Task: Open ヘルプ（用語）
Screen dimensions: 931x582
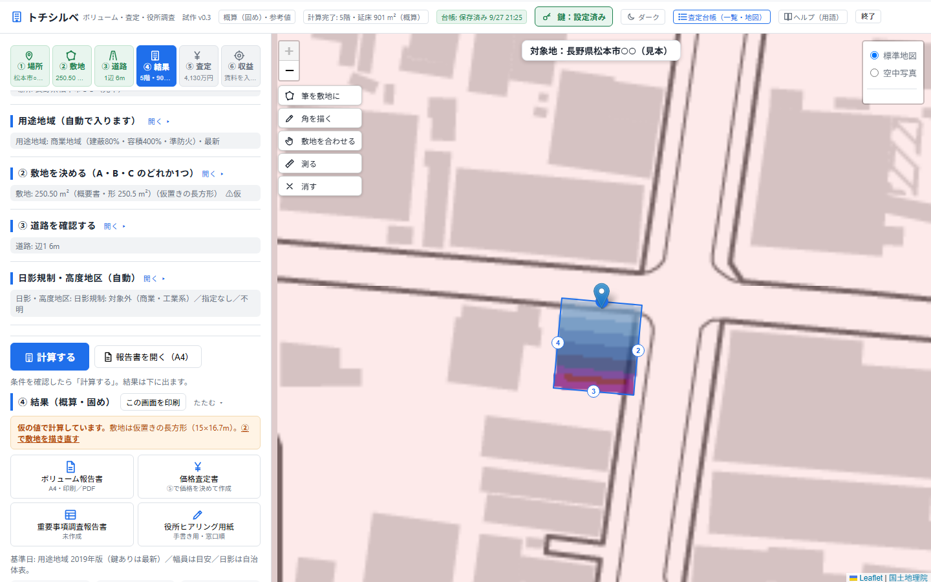Action: click(813, 17)
